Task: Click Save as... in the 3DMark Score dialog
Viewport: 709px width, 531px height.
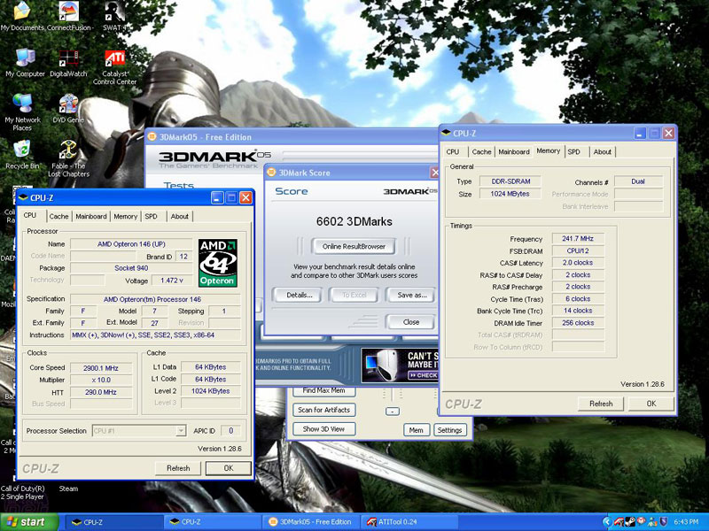Action: [x=411, y=295]
